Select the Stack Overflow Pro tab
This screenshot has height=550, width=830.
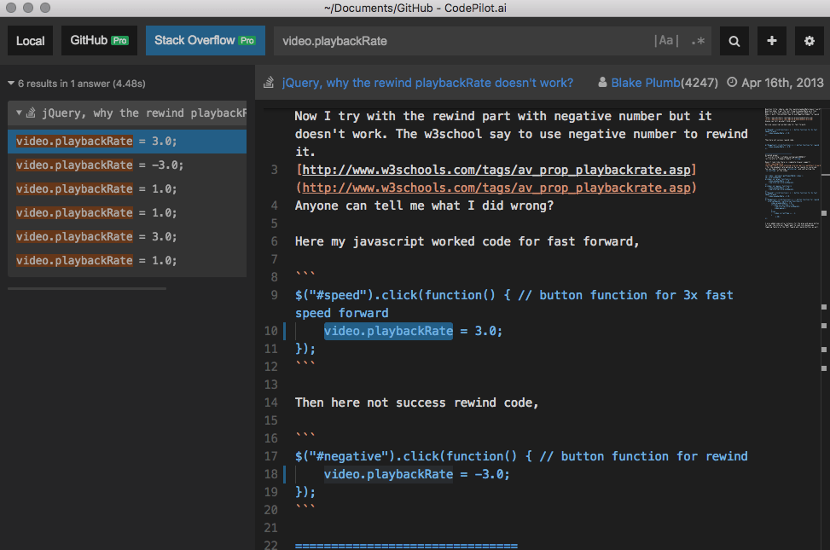pos(206,41)
